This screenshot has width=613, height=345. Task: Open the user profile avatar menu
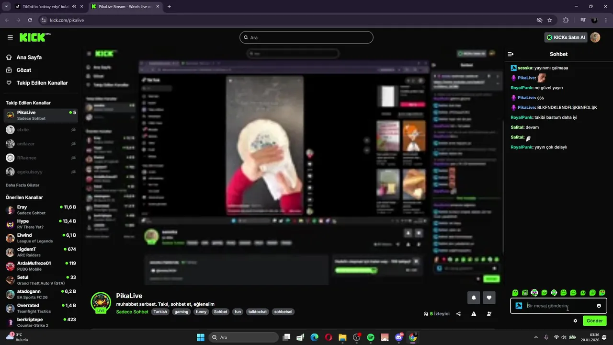pyautogui.click(x=595, y=37)
